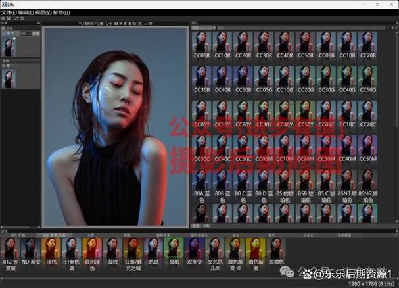Choose the 文艺范儿 filter
The image size is (399, 288).
[215, 254]
